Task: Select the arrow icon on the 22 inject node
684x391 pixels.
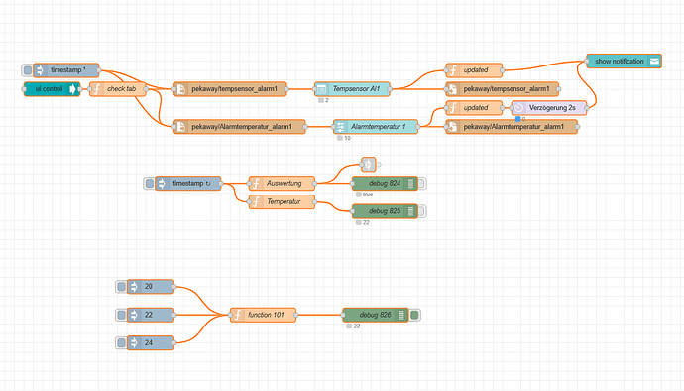Action: (x=134, y=315)
